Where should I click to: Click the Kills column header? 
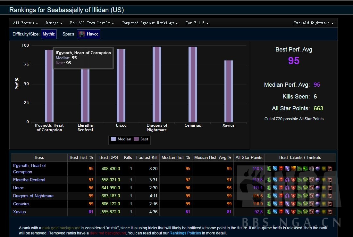pyautogui.click(x=128, y=157)
